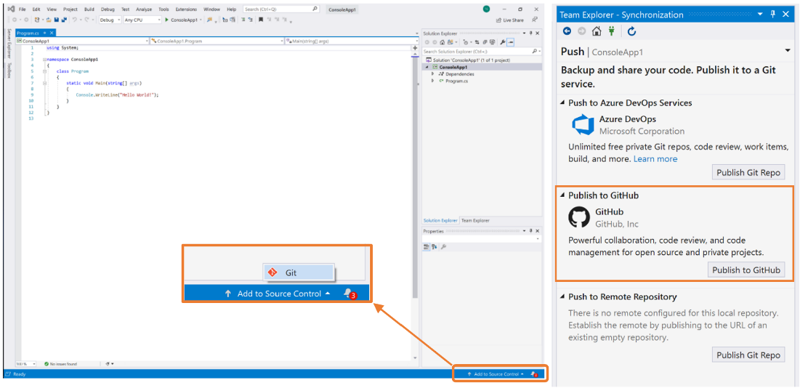Click the Undo toolbar icon
Viewport: 800px width, 388px height.
click(75, 20)
